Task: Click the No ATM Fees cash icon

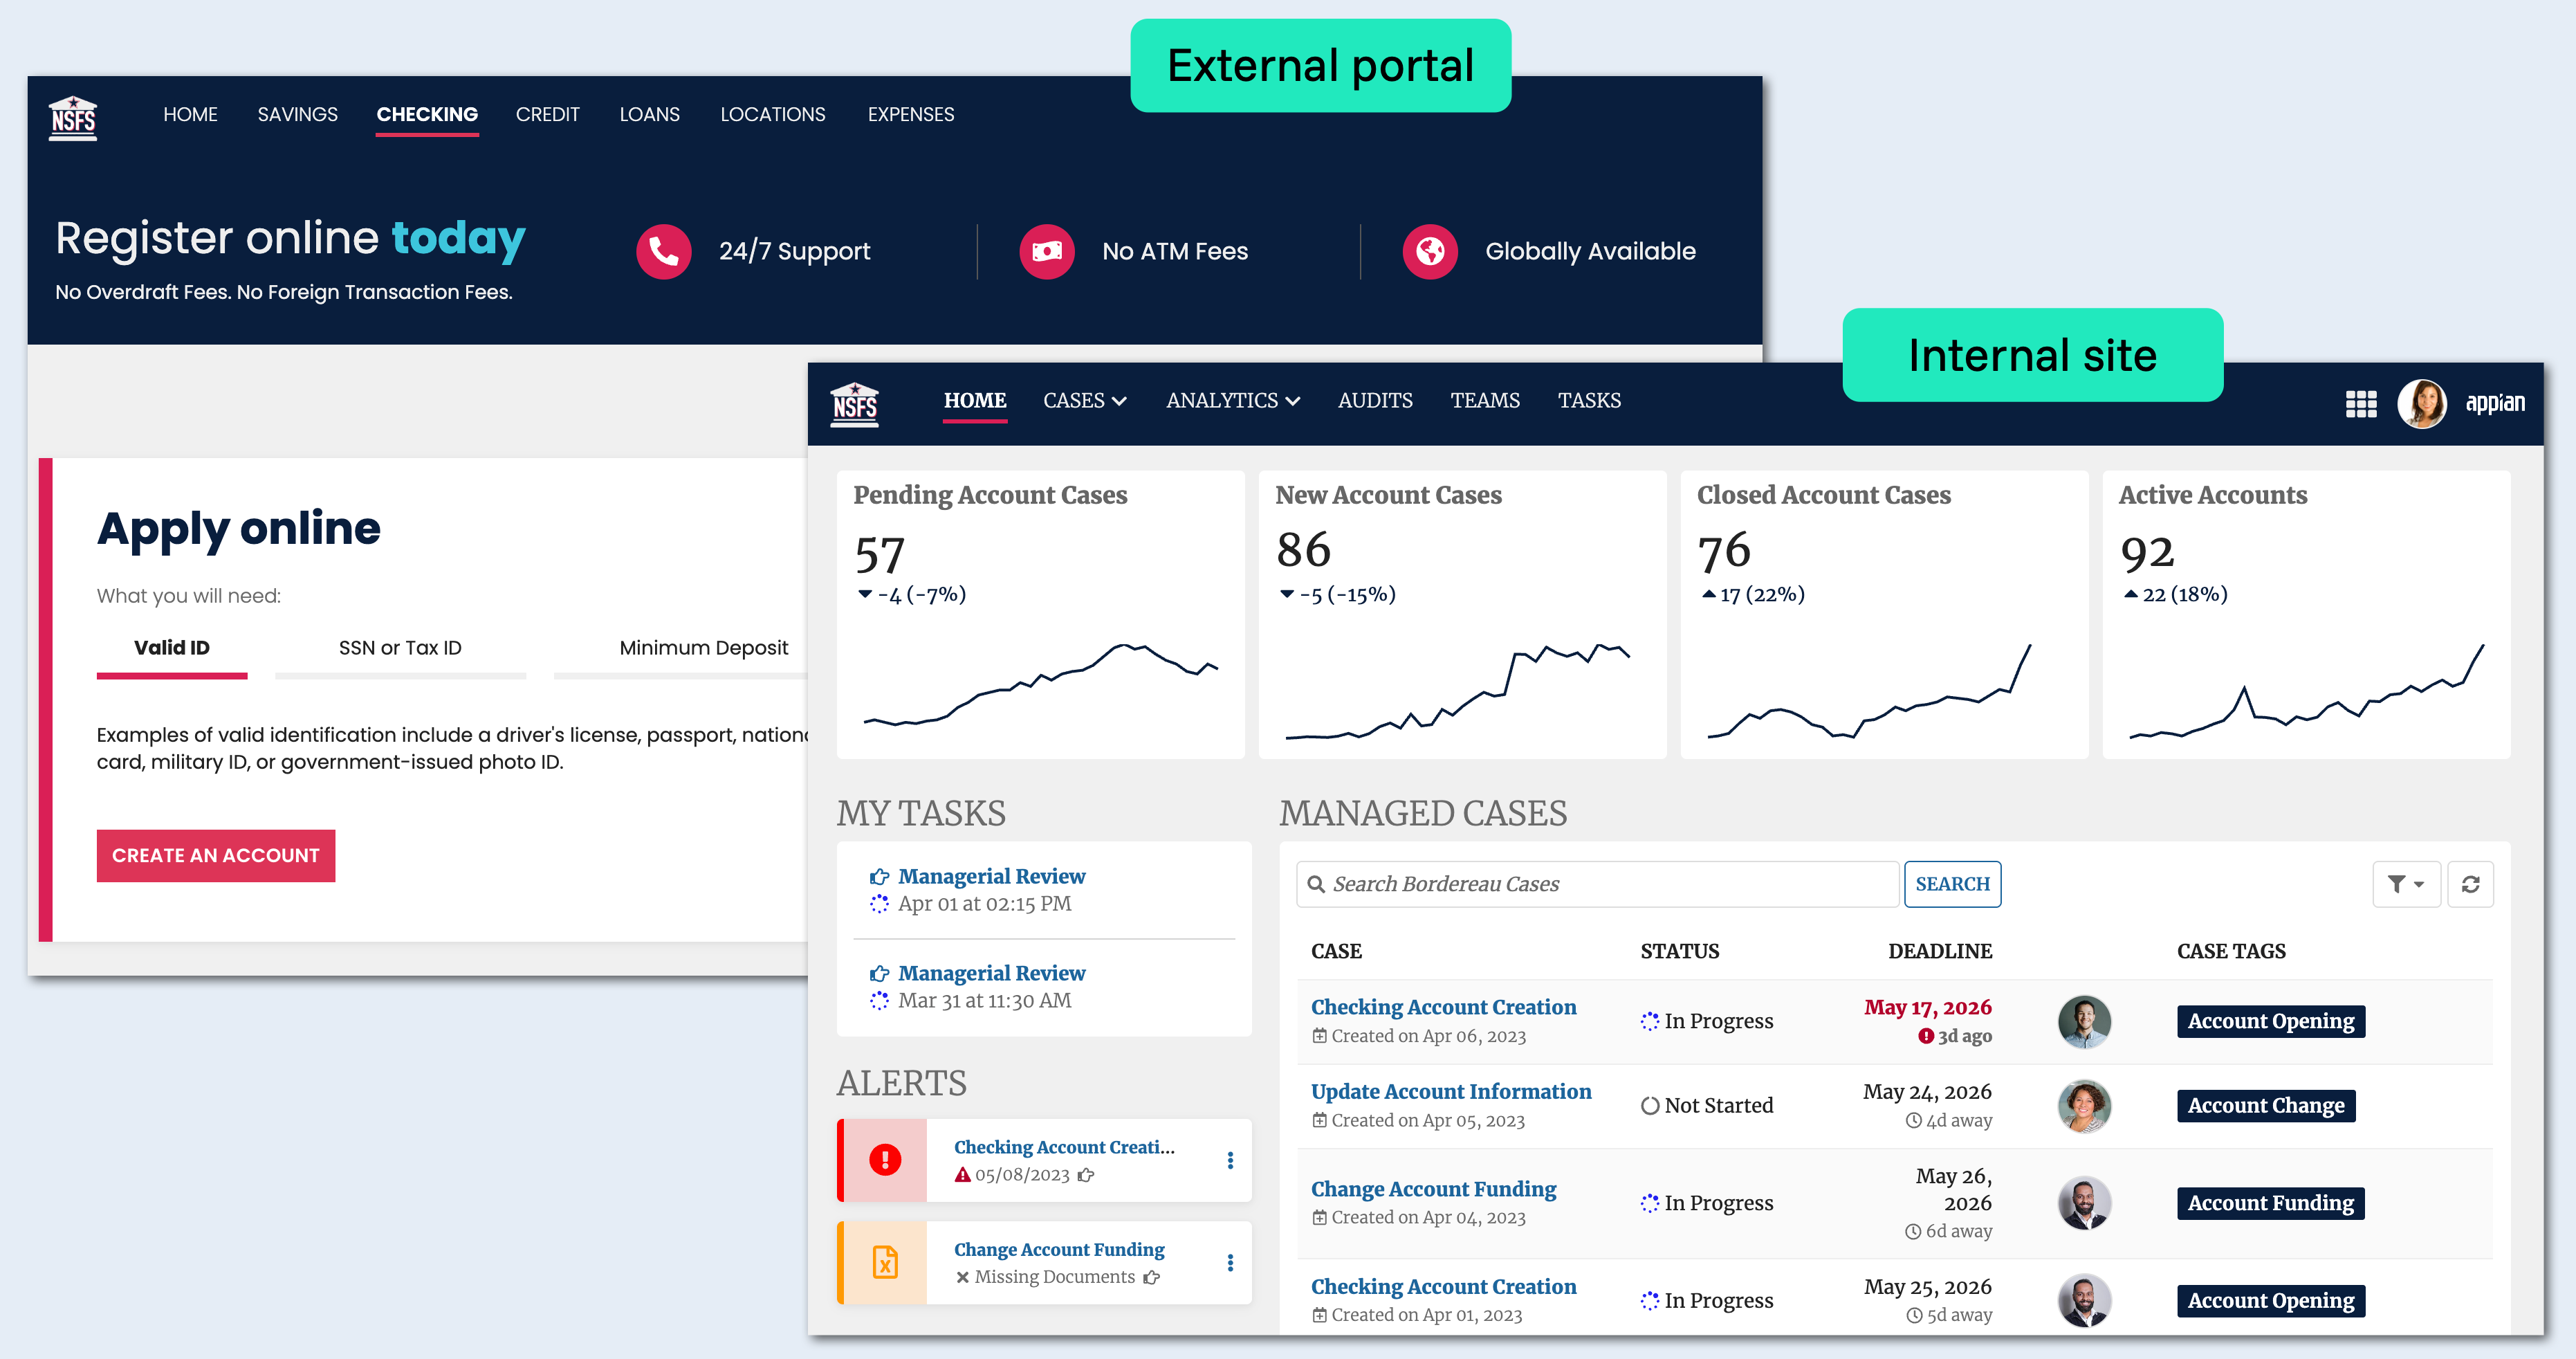Action: coord(1046,251)
